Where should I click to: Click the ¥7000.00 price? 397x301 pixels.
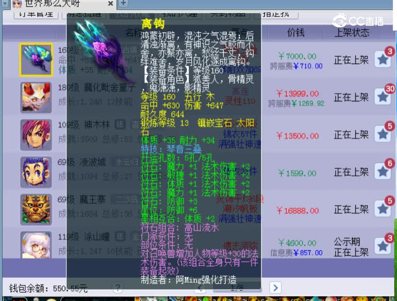pos(297,56)
